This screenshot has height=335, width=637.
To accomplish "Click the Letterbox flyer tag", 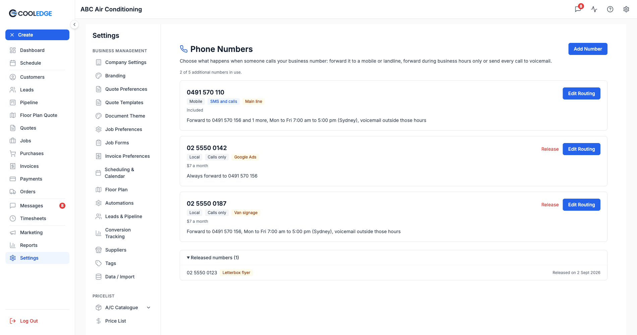I will (236, 273).
